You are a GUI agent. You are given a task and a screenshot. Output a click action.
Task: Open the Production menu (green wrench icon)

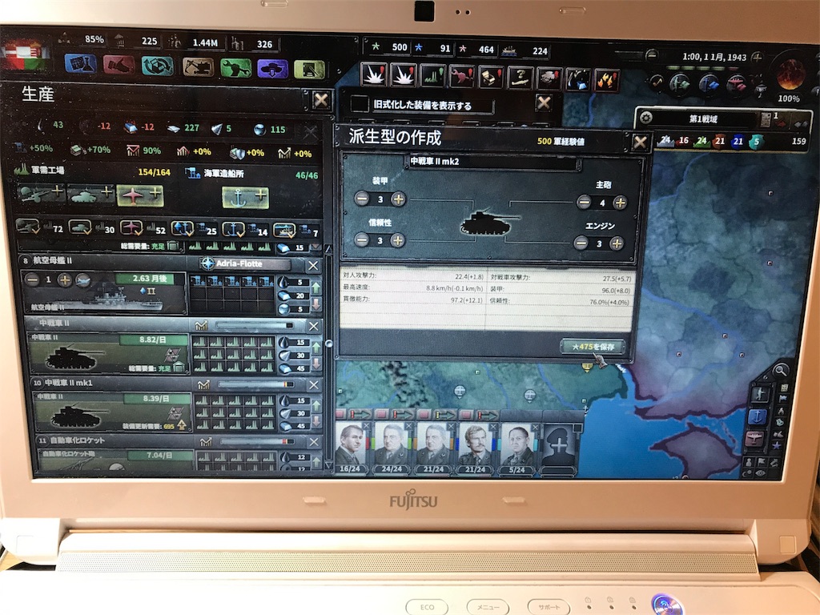[x=236, y=68]
